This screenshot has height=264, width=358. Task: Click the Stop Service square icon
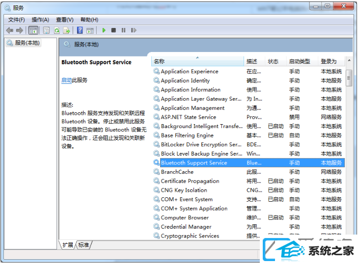tap(113, 30)
